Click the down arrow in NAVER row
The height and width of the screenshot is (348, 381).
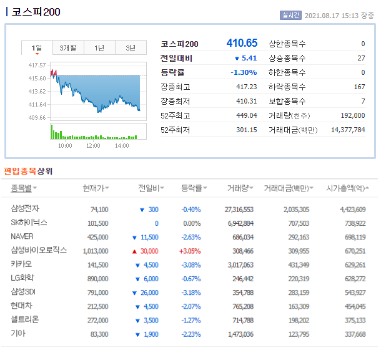pos(134,238)
